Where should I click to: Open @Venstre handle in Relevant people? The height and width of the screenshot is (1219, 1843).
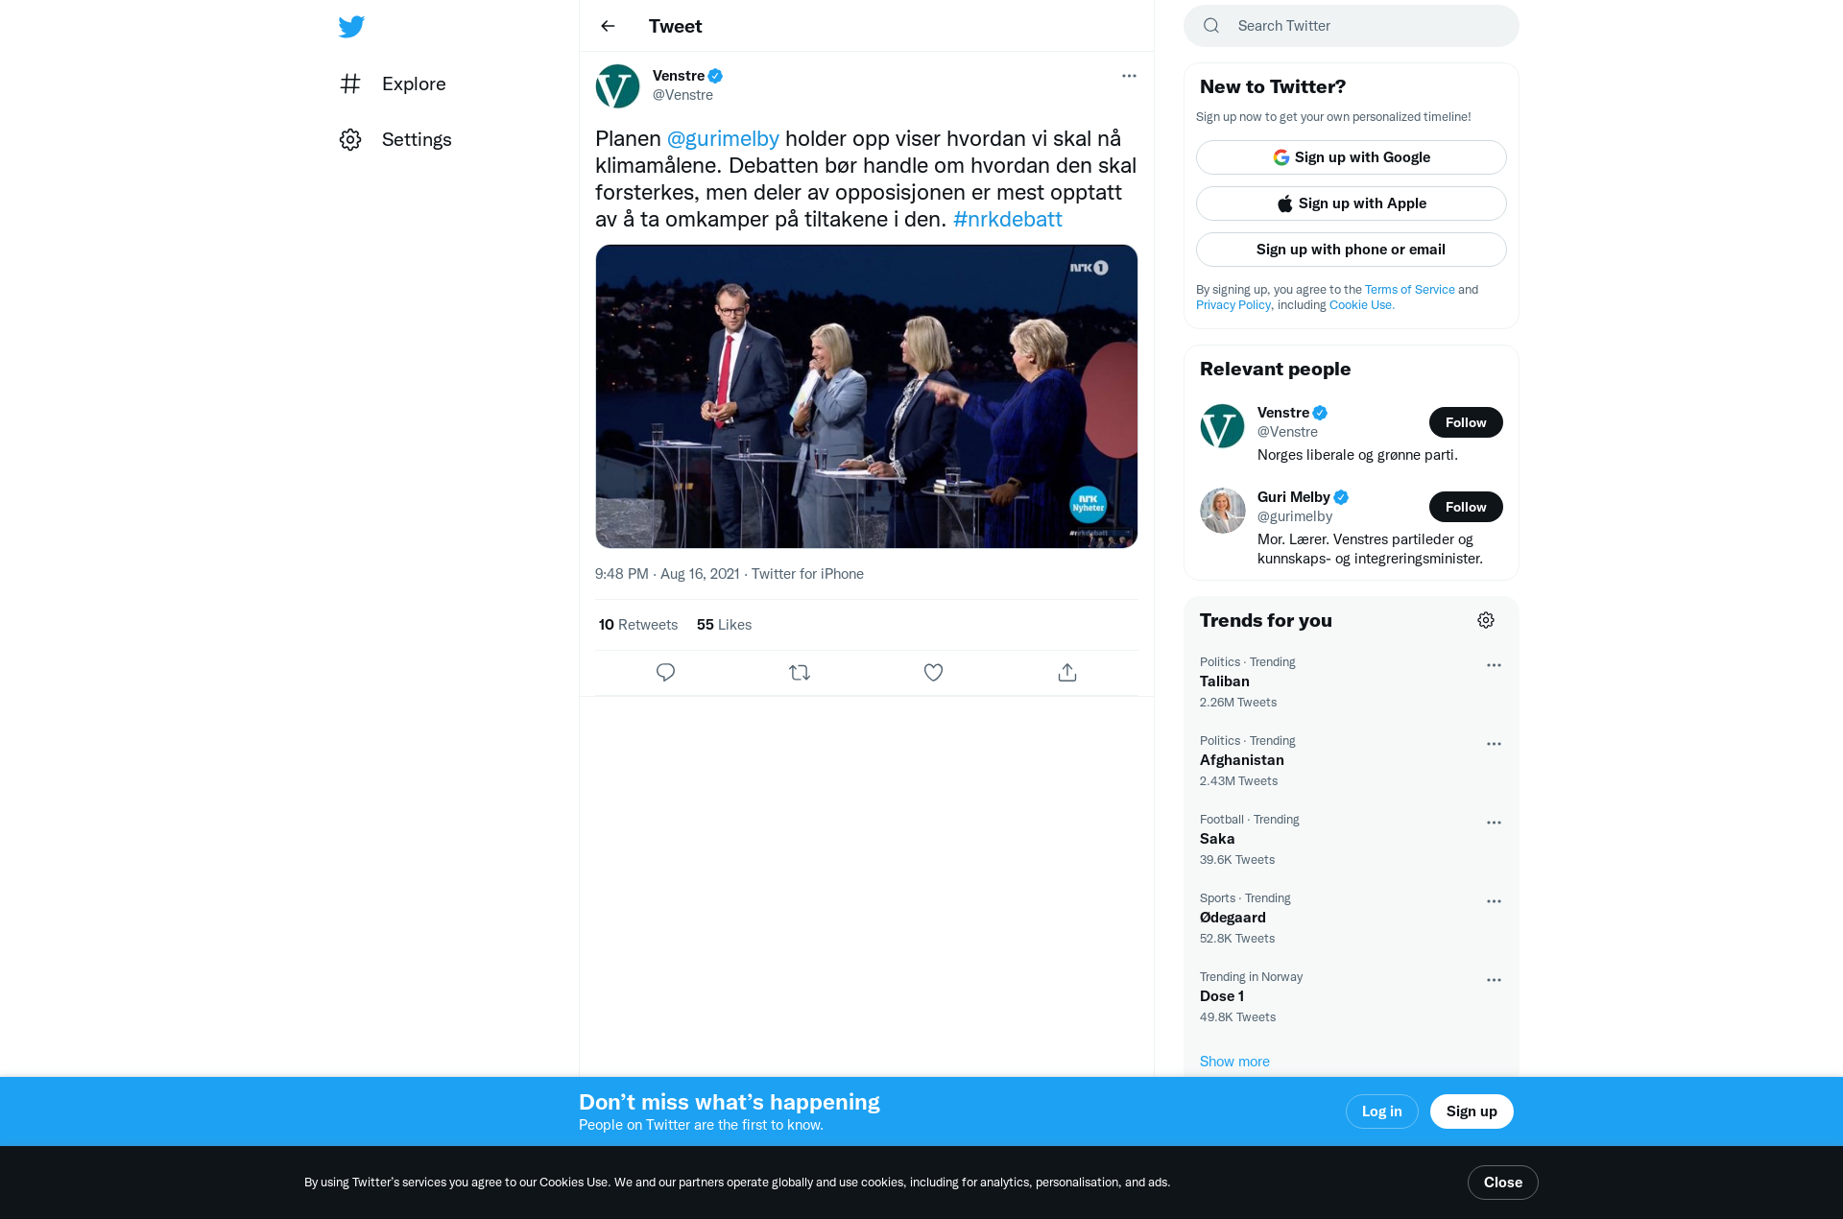(x=1287, y=432)
